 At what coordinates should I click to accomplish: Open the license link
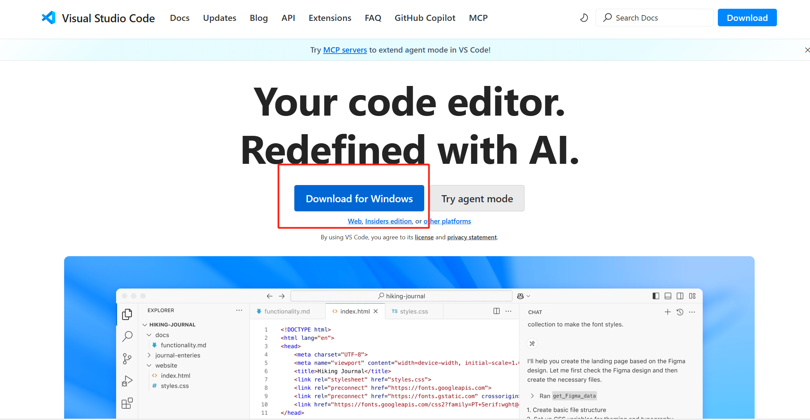point(424,237)
